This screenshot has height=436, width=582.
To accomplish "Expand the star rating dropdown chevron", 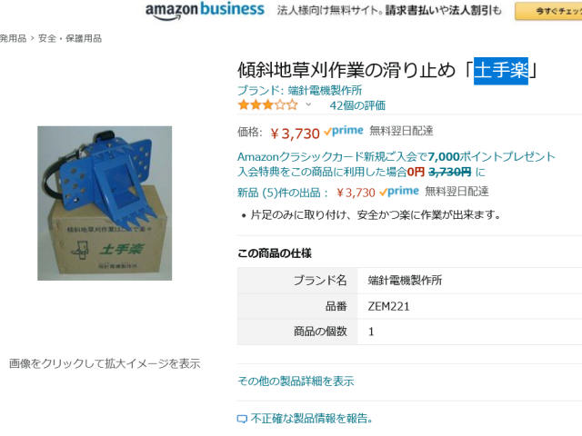I will (308, 104).
